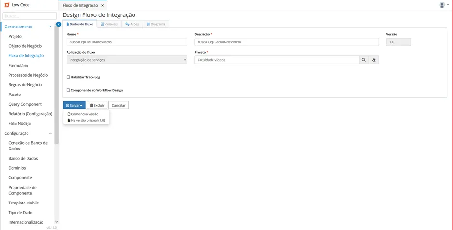Click the Nome input field
Image resolution: width=453 pixels, height=230 pixels.
point(127,42)
